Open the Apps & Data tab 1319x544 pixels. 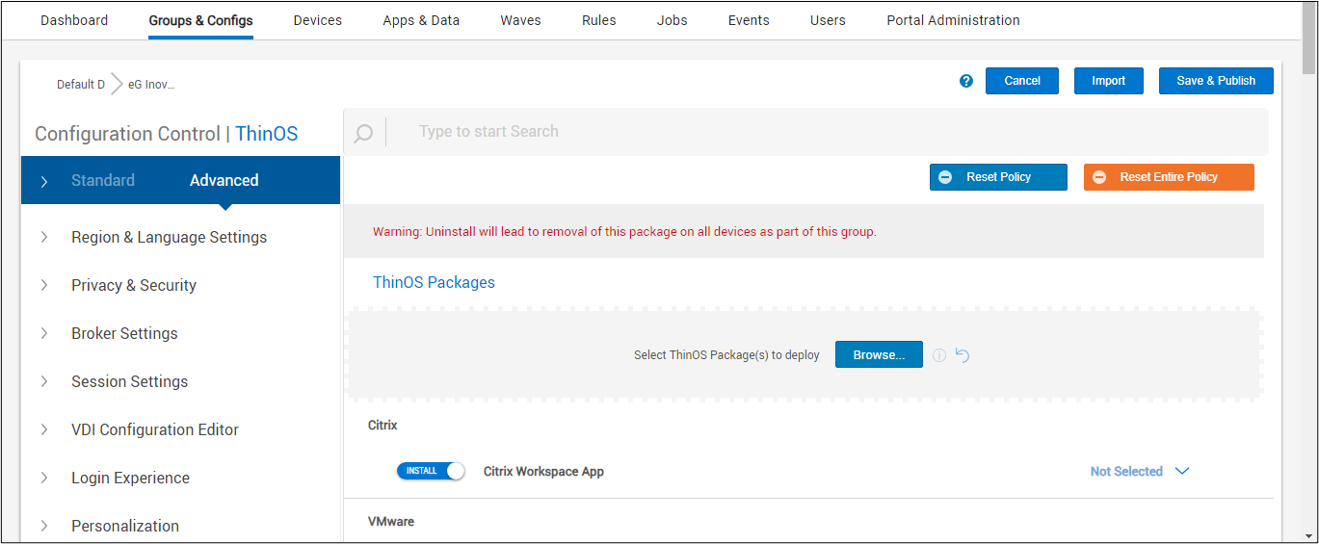pos(421,20)
